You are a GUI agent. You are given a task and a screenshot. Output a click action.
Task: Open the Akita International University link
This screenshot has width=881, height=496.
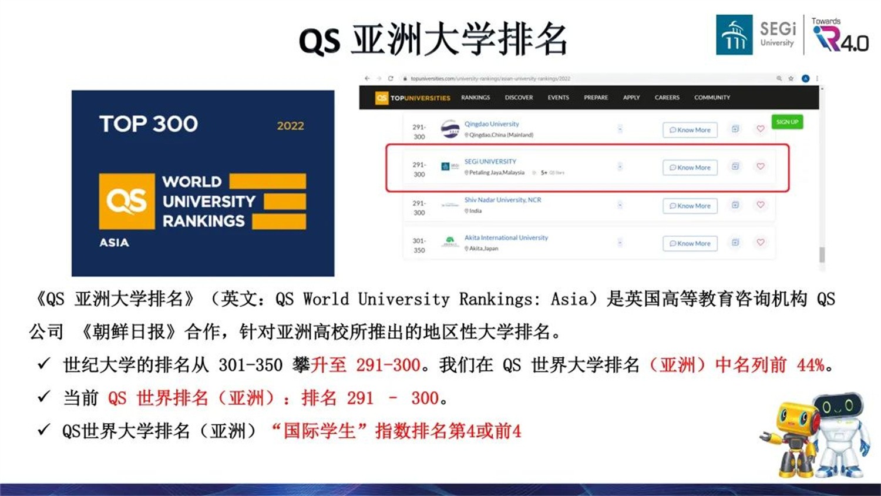(x=506, y=237)
